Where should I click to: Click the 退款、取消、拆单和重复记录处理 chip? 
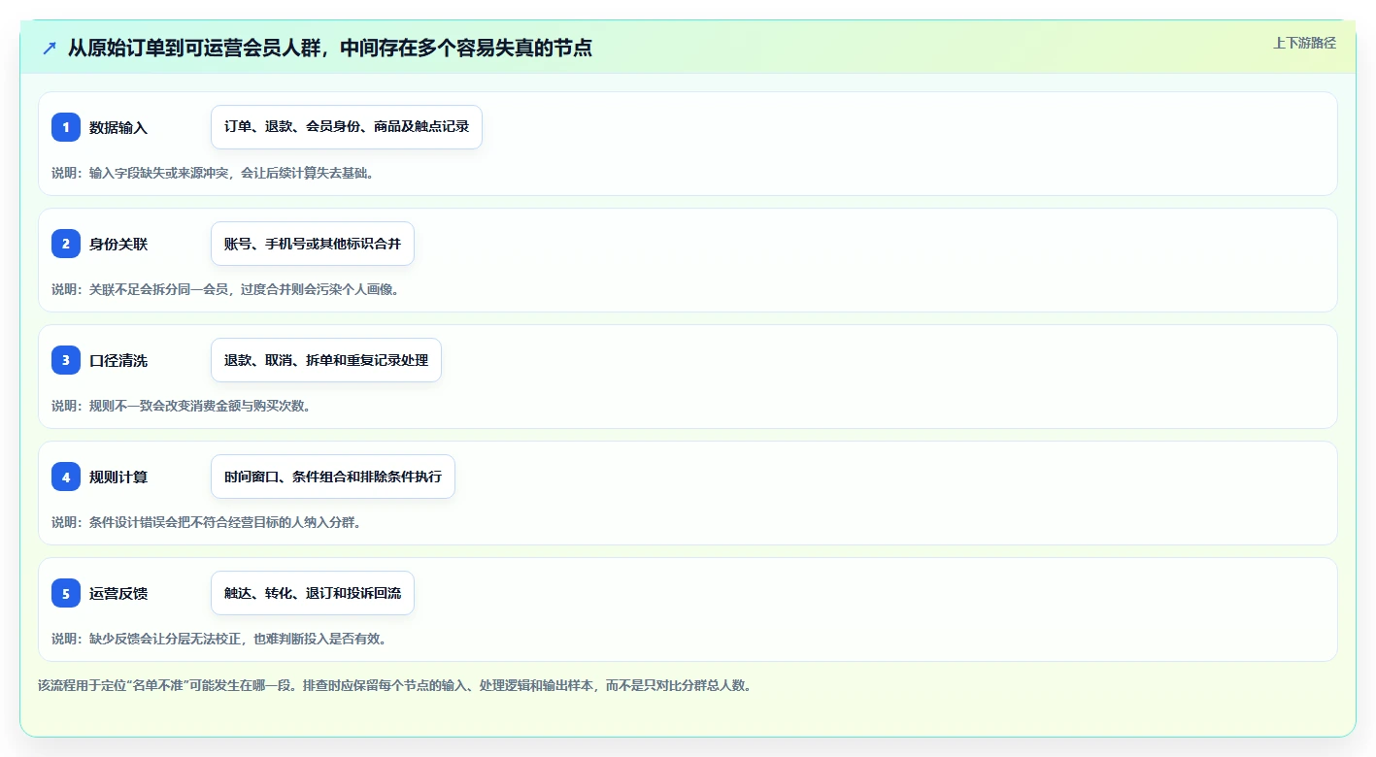click(x=326, y=360)
